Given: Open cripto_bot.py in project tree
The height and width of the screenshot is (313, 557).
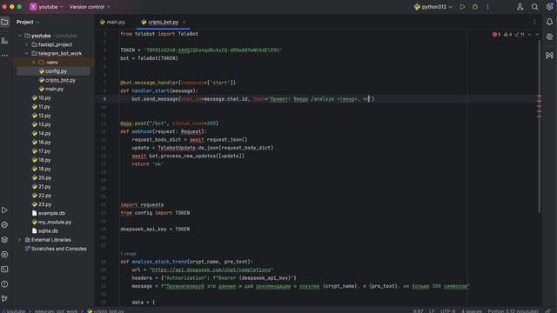Looking at the screenshot, I should pyautogui.click(x=57, y=80).
